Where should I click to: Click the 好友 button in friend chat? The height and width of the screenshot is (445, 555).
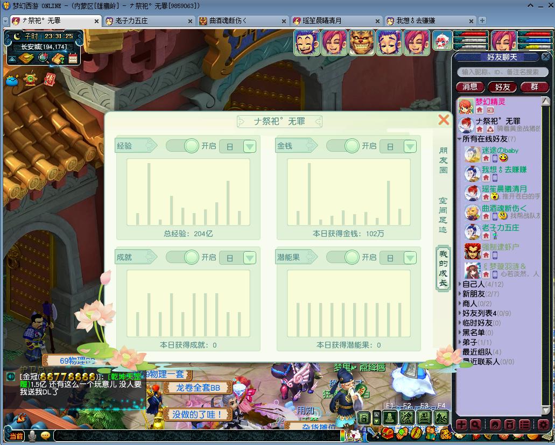pyautogui.click(x=502, y=87)
